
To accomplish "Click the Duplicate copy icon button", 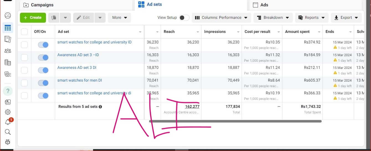I will (x=54, y=18).
